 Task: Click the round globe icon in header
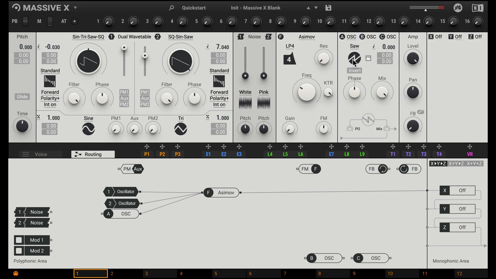coord(458,8)
